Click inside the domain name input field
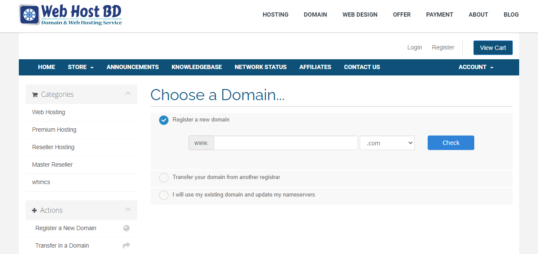This screenshot has height=254, width=538. (x=286, y=143)
